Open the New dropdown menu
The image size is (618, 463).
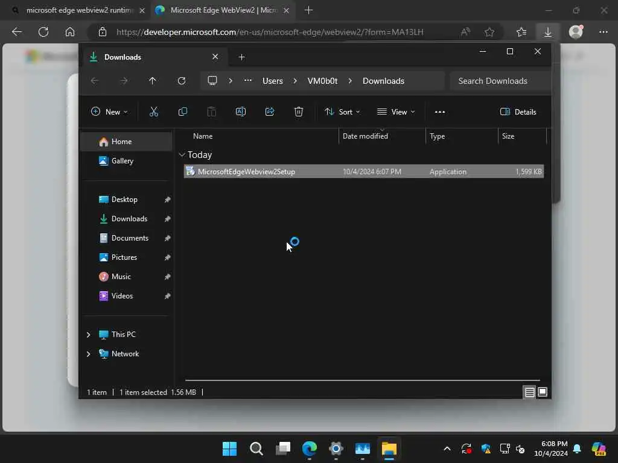point(109,112)
